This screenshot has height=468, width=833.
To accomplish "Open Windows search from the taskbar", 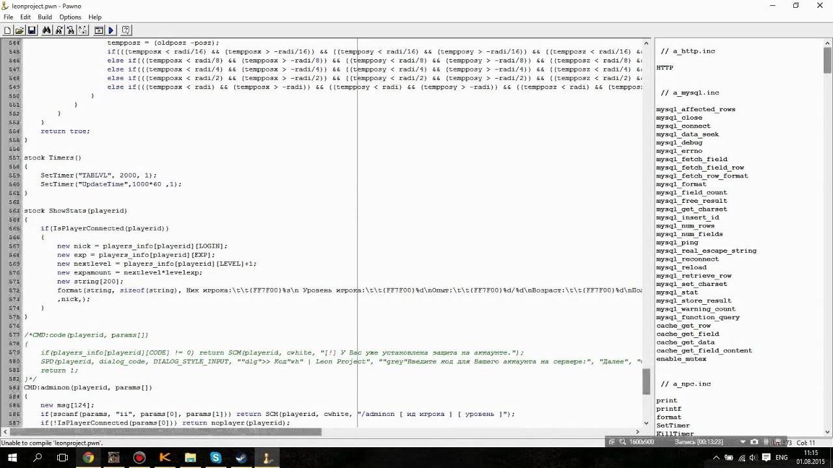I will tap(38, 458).
